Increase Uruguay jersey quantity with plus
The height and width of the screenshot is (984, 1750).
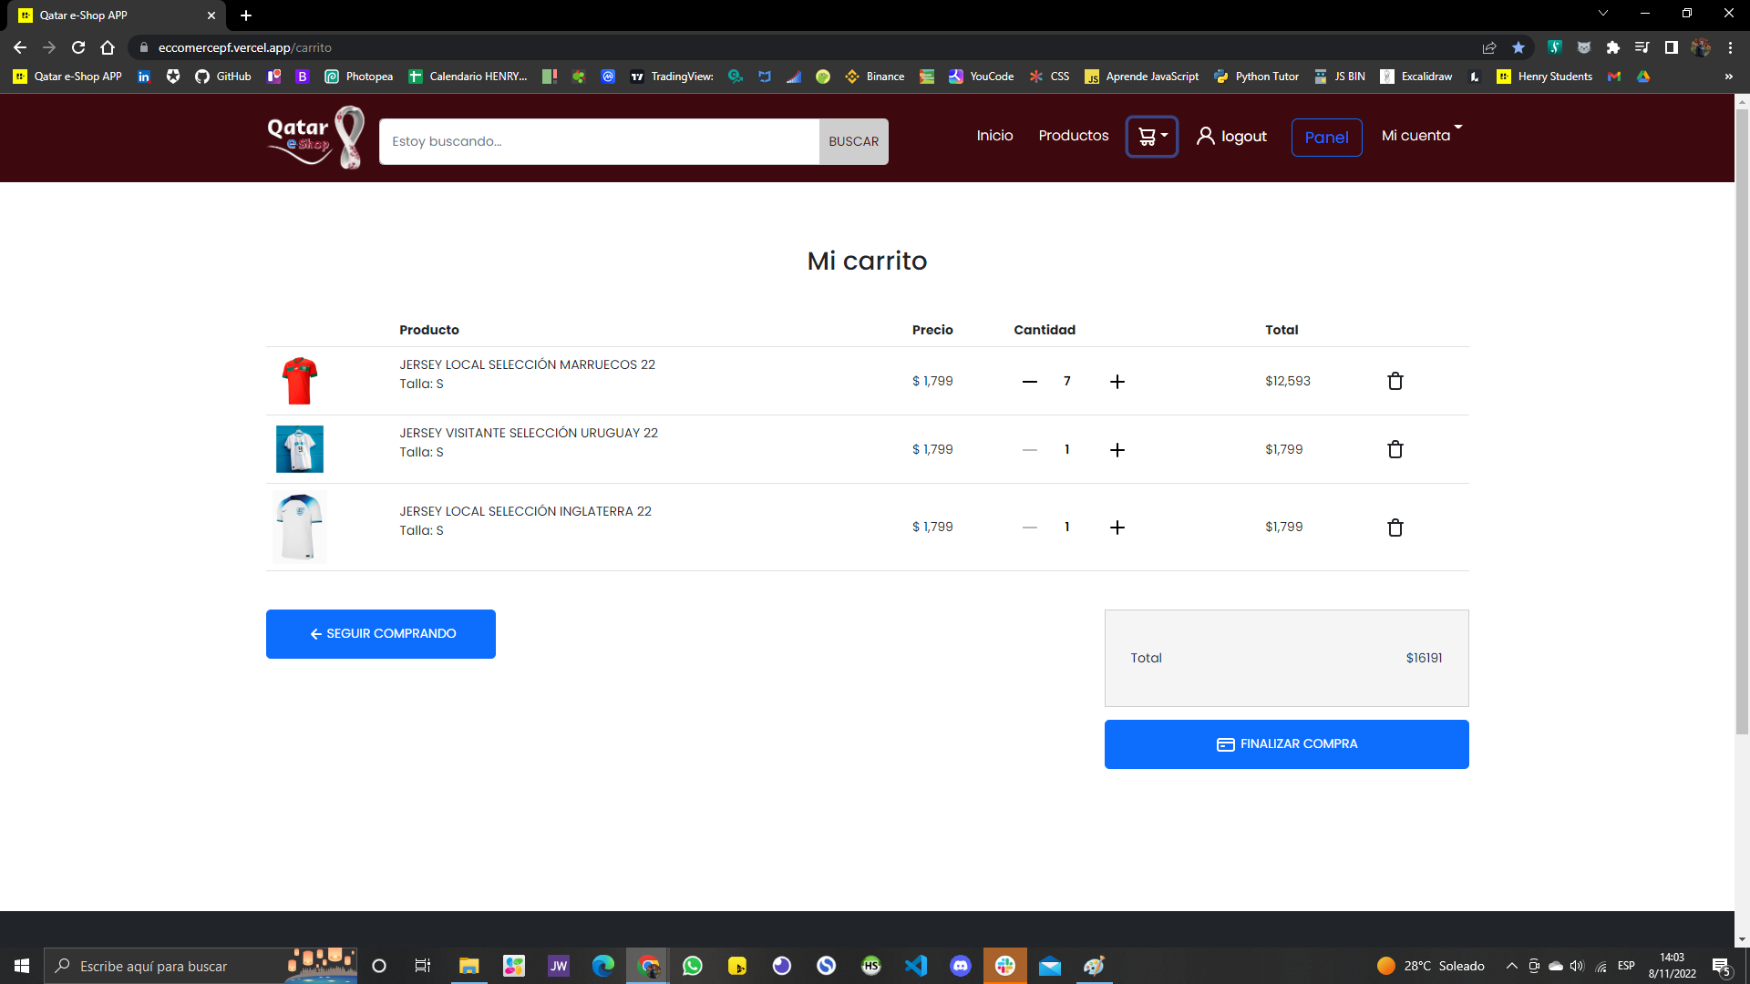tap(1117, 449)
